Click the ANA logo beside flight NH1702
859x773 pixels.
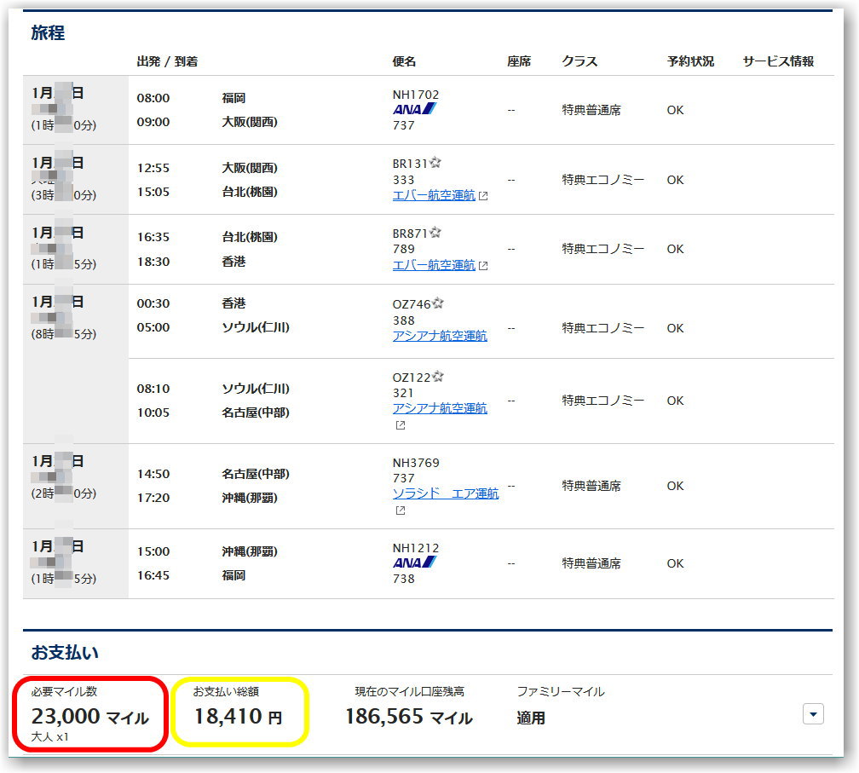point(412,107)
